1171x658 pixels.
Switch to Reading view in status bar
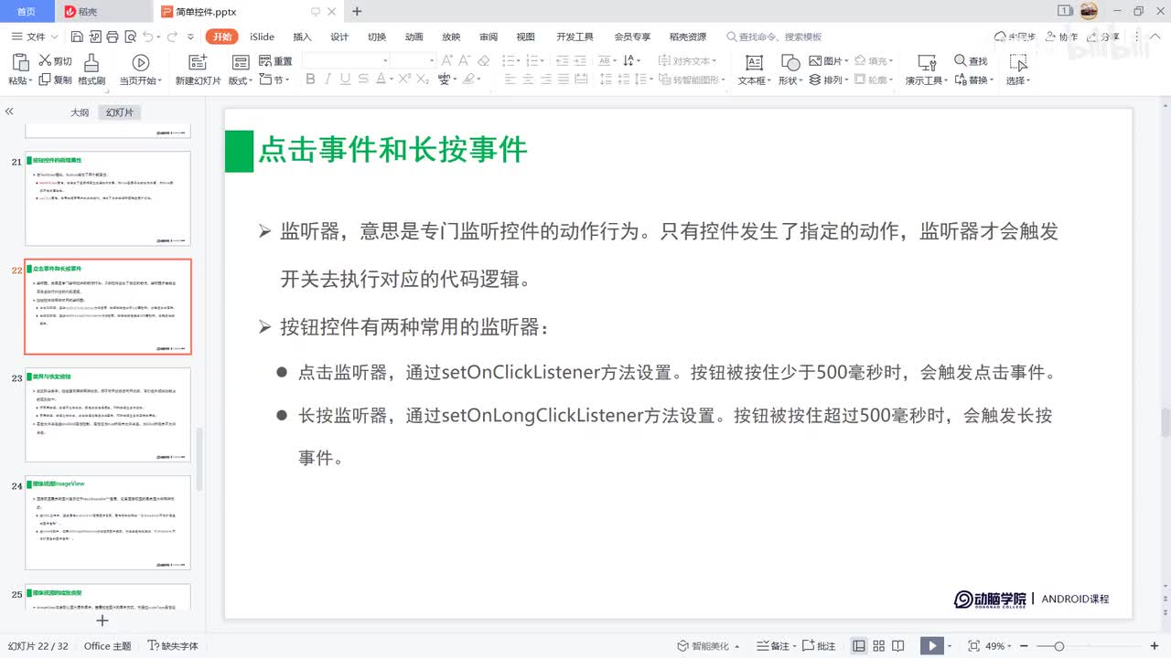[899, 646]
